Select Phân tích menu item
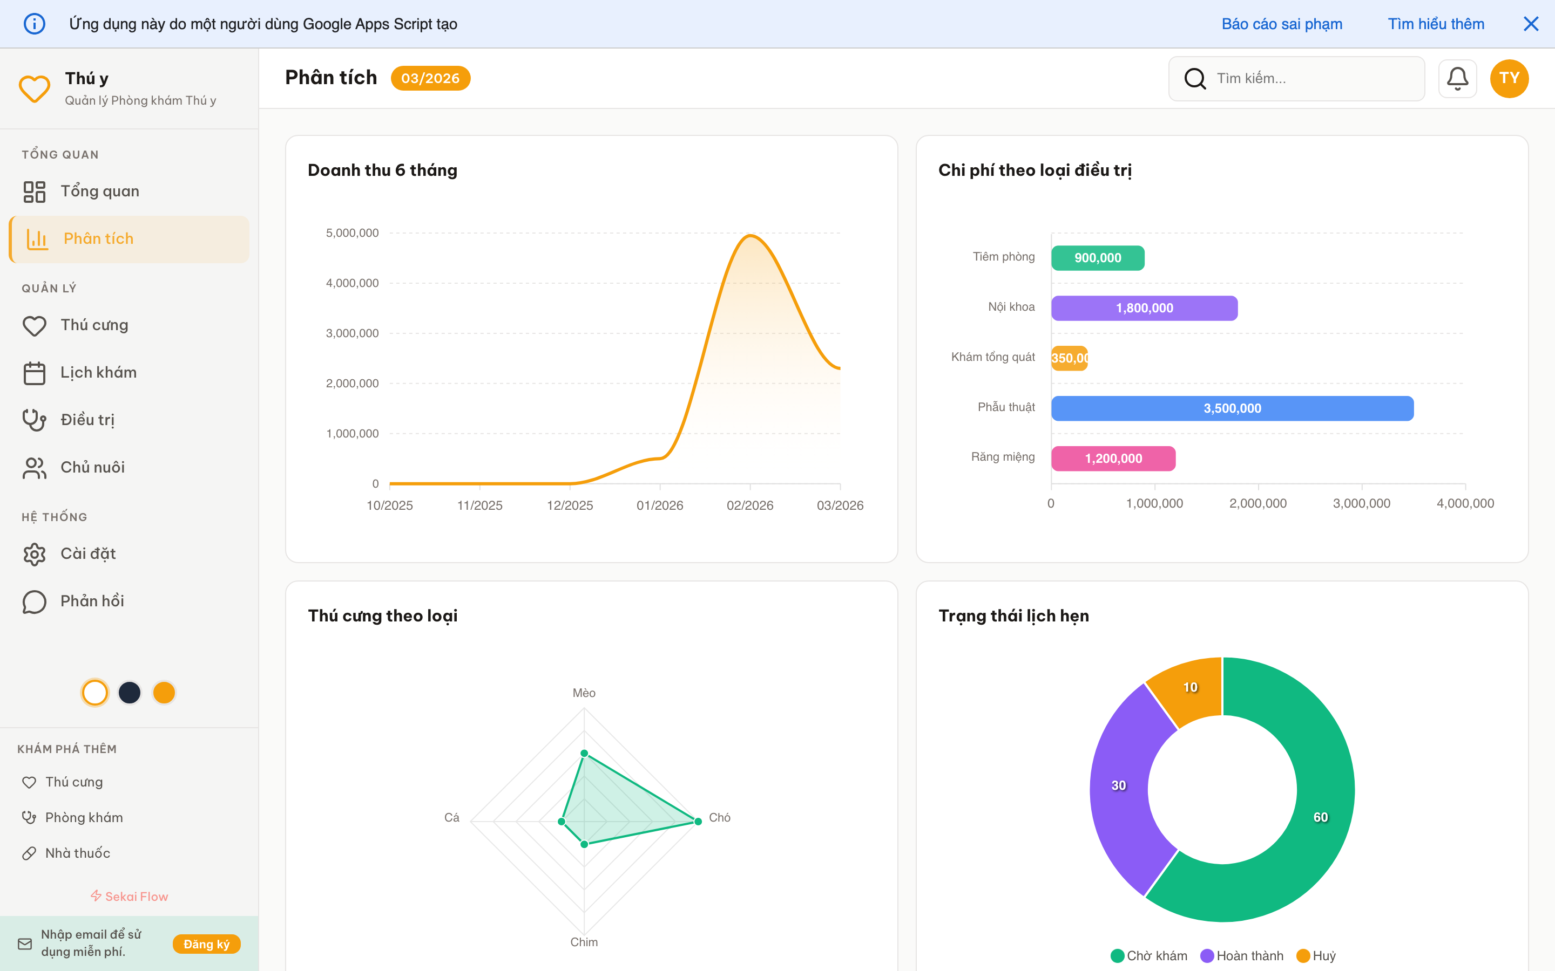The width and height of the screenshot is (1555, 971). [x=98, y=239]
